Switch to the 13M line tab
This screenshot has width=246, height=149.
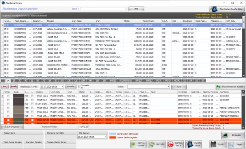[x=83, y=81]
